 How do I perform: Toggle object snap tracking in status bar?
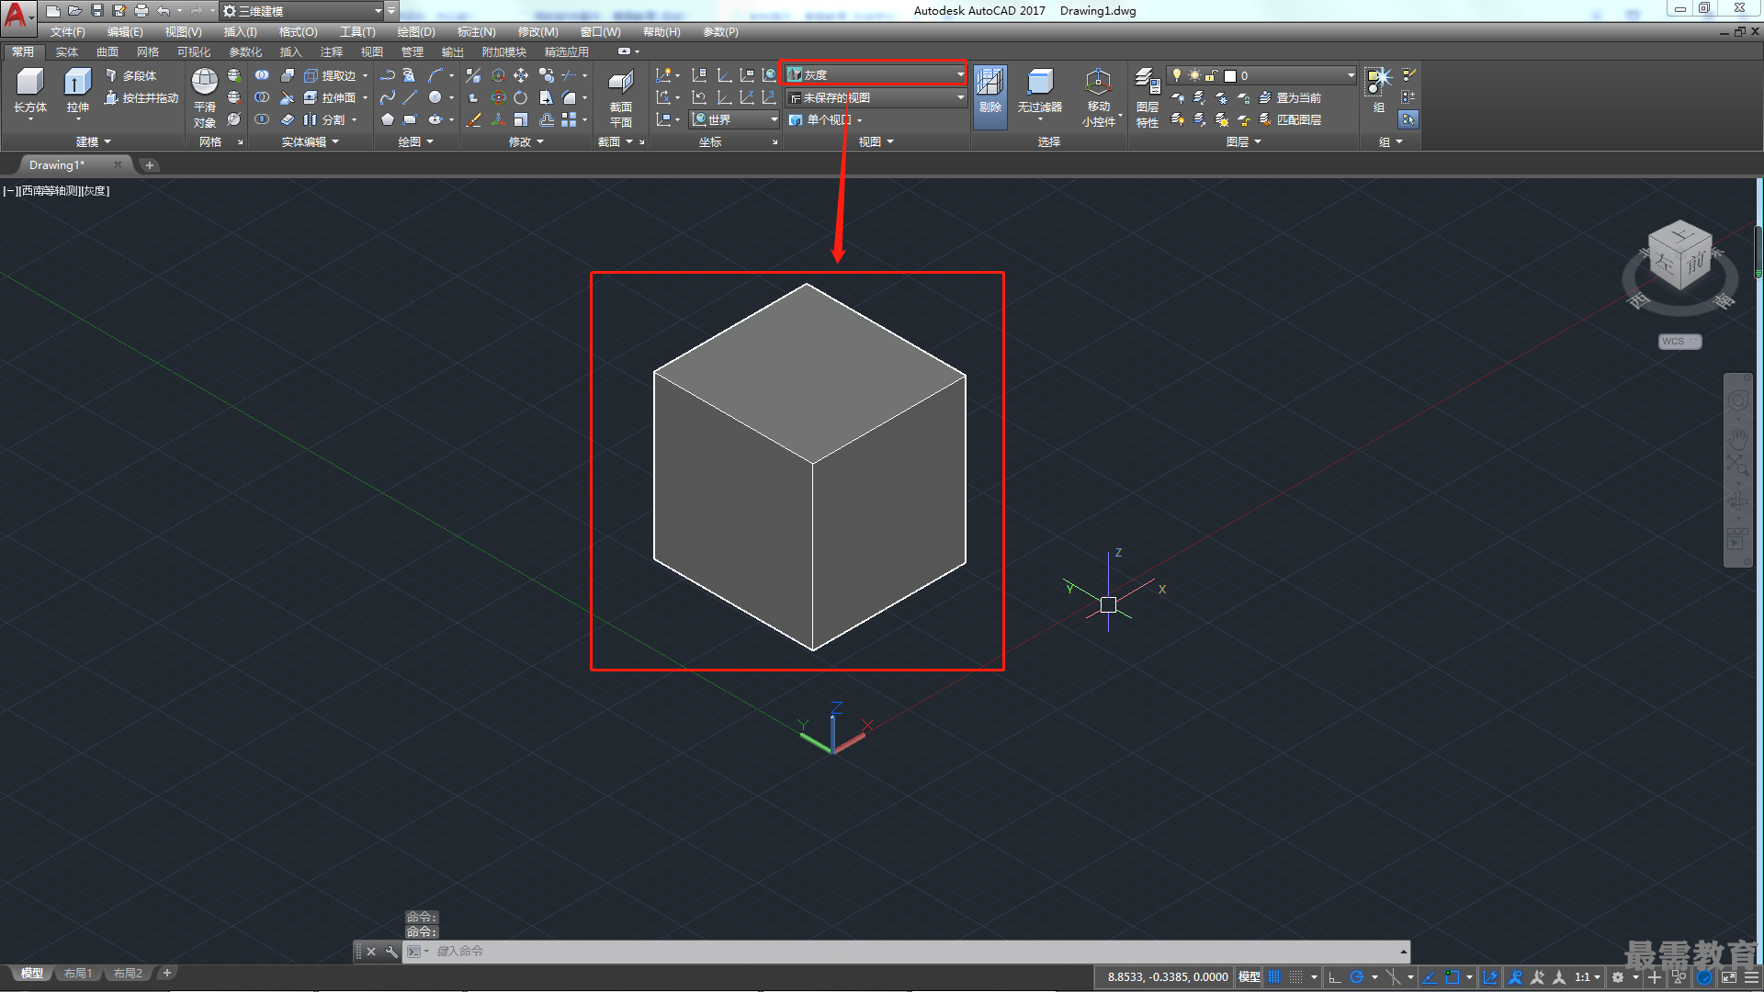pyautogui.click(x=1430, y=977)
